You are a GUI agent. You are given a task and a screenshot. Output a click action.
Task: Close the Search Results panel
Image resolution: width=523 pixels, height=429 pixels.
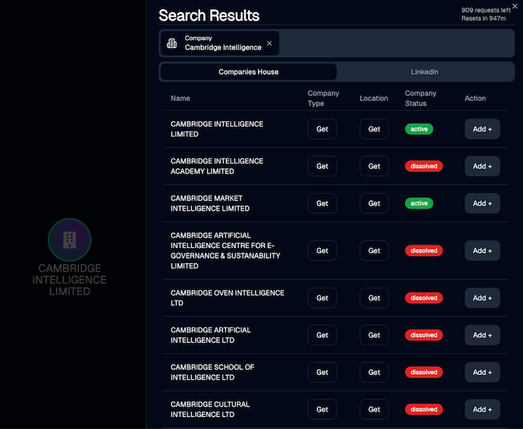point(515,6)
